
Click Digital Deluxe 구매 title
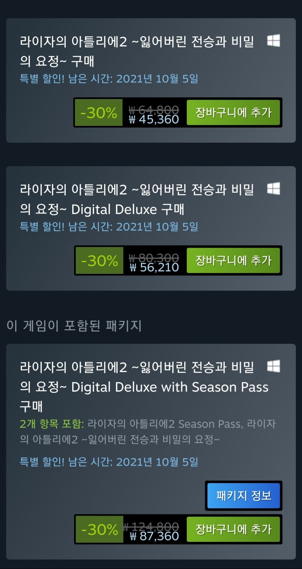[137, 199]
